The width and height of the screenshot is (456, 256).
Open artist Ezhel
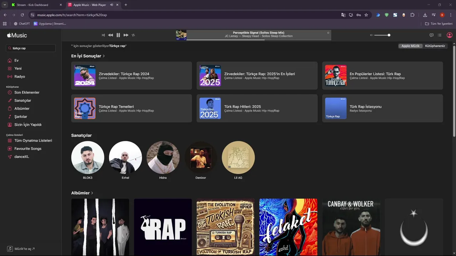[125, 158]
